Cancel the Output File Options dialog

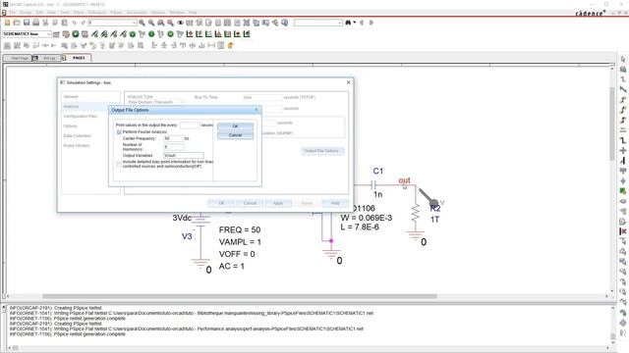tap(236, 135)
